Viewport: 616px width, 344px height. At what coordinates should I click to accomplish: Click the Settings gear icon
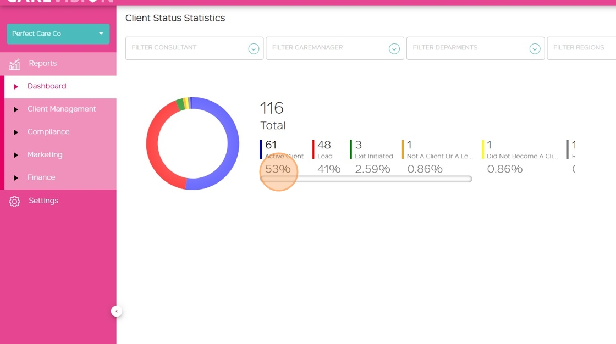coord(14,201)
